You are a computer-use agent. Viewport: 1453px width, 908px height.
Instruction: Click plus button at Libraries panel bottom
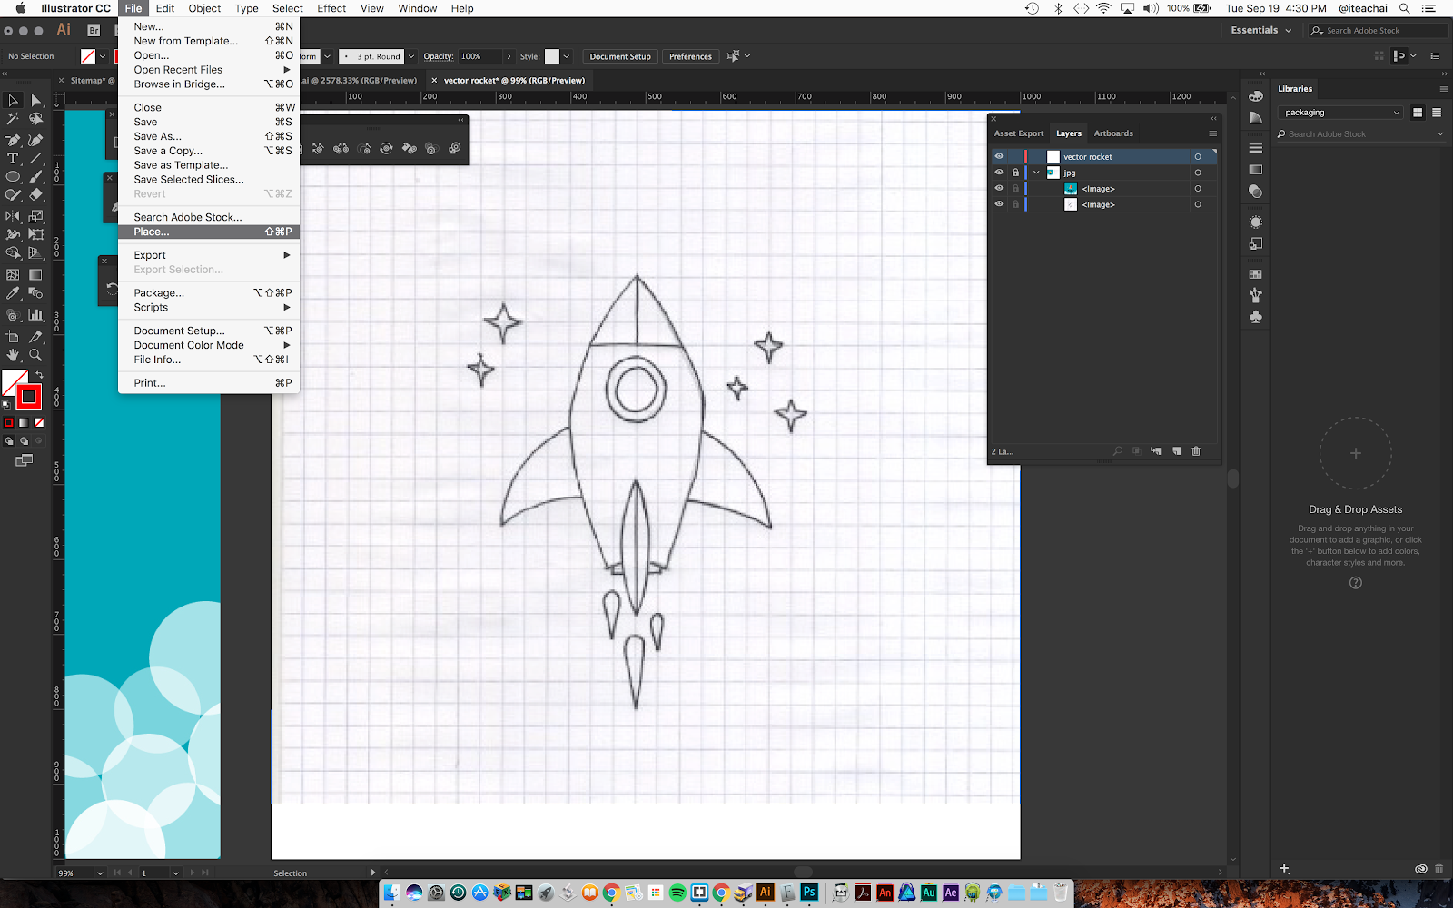1284,868
